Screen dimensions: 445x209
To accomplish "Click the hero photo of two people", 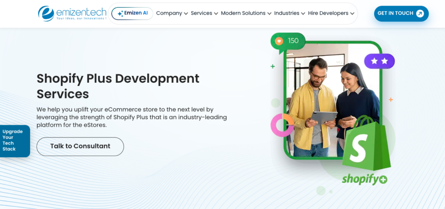I will pyautogui.click(x=332, y=100).
